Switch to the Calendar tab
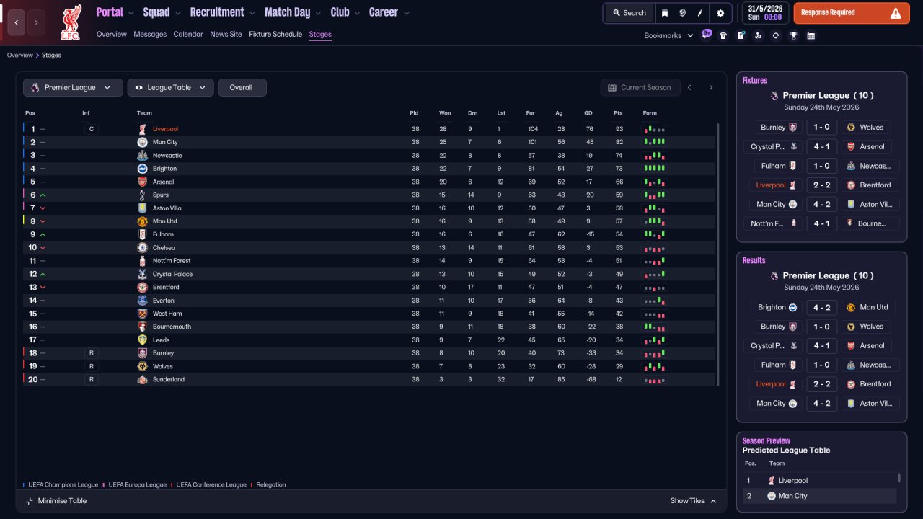This screenshot has height=519, width=923. click(188, 34)
